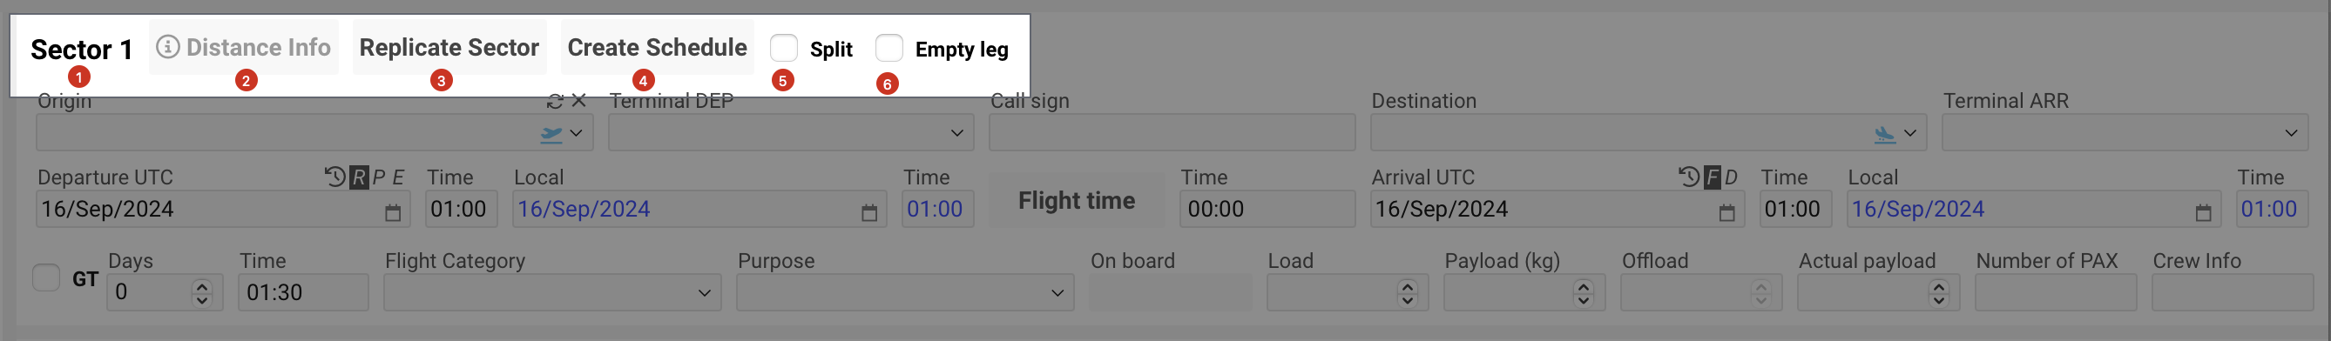Click the landing airplane icon in Destination
Screen dimensions: 2331x341
[1884, 134]
